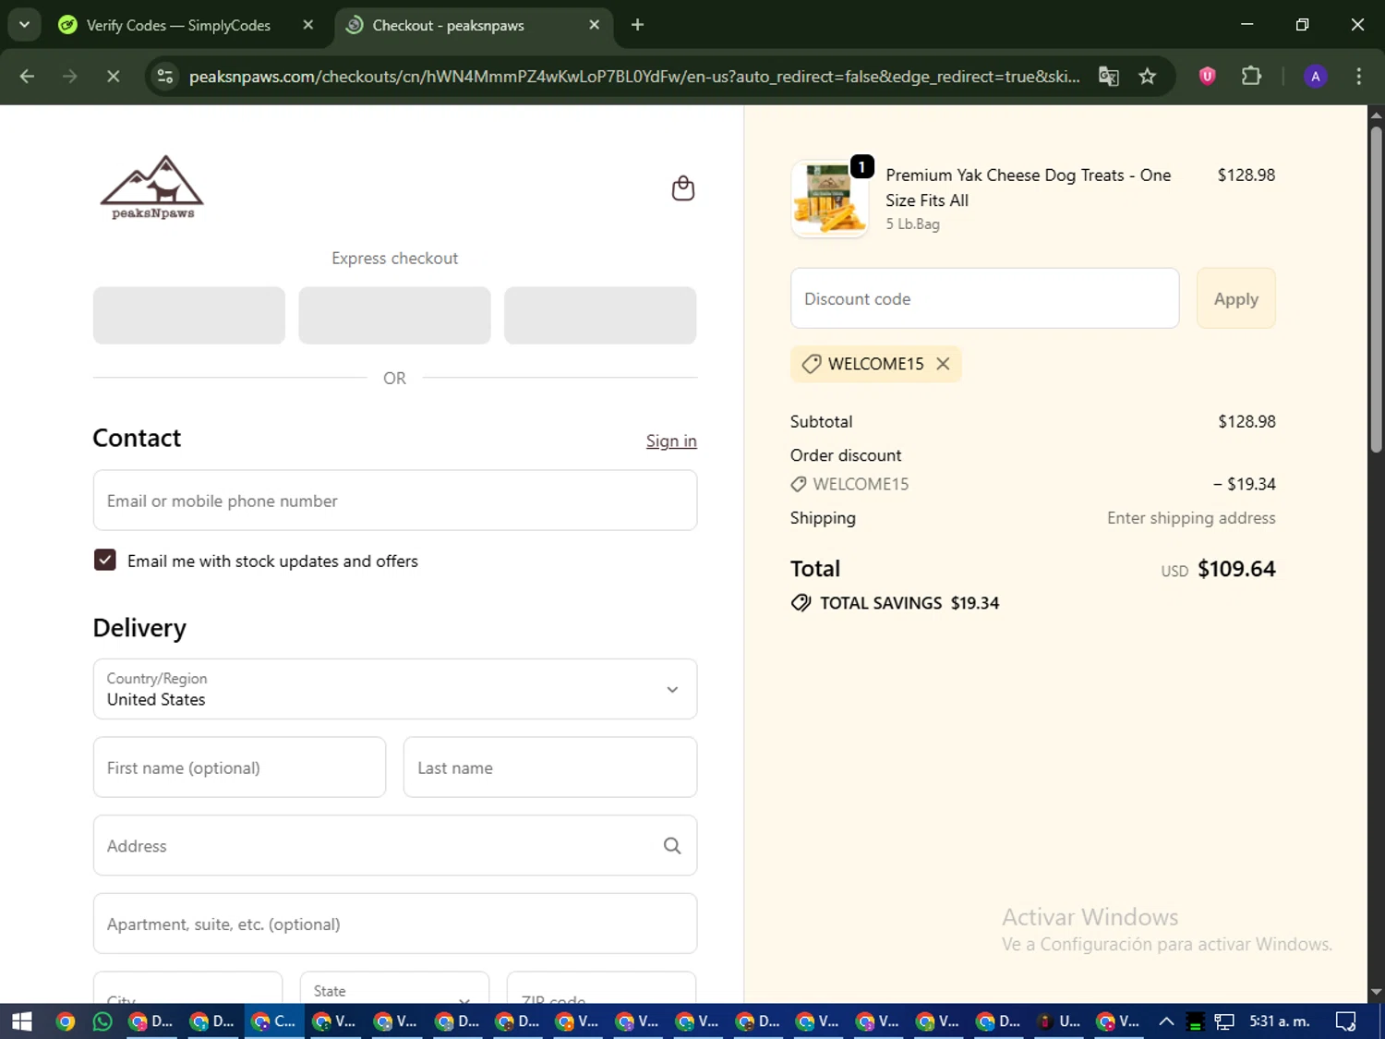Viewport: 1385px width, 1039px height.
Task: Click the browser address bar URL
Action: pyautogui.click(x=634, y=77)
